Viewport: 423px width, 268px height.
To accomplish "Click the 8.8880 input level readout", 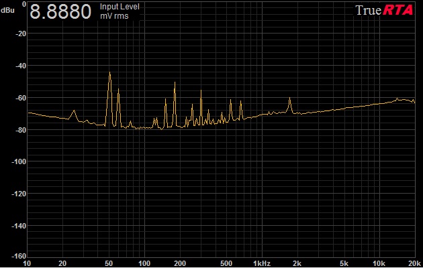I will coord(60,11).
